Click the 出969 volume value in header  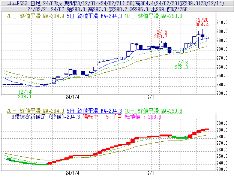coord(157,9)
